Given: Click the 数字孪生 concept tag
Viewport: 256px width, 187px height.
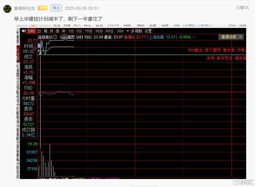Looking at the screenshot, I should [x=224, y=58].
